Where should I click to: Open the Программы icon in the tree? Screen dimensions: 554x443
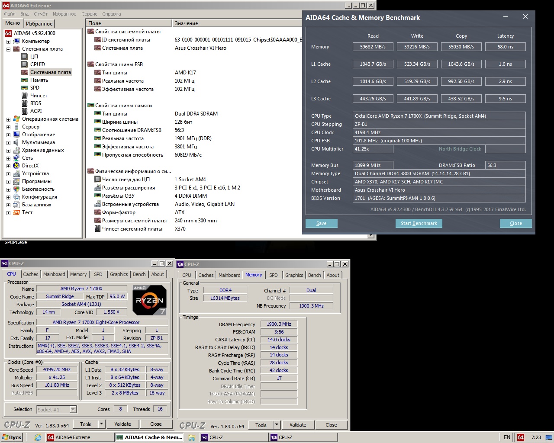tap(16, 181)
